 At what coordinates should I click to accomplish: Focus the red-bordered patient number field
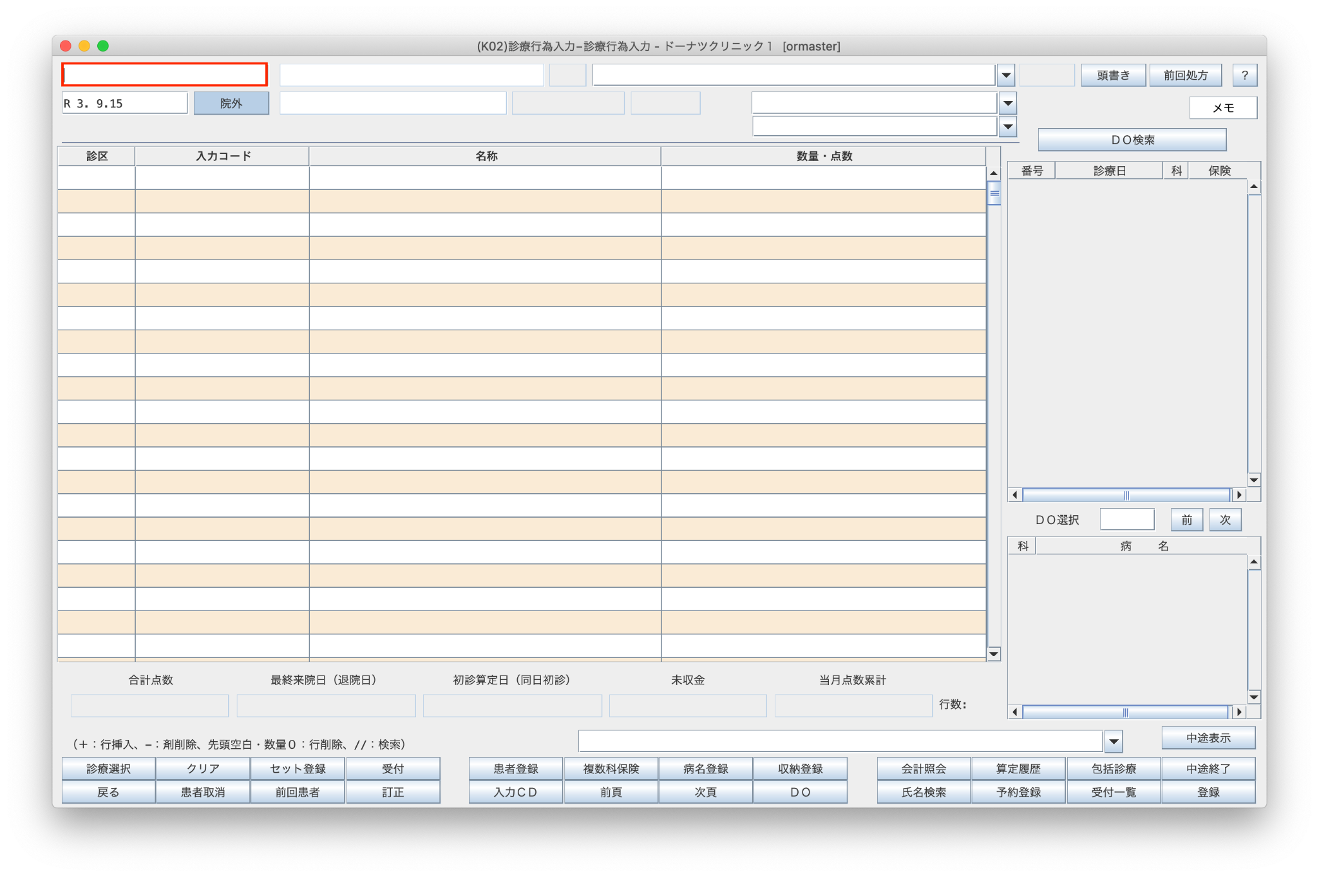(x=165, y=75)
